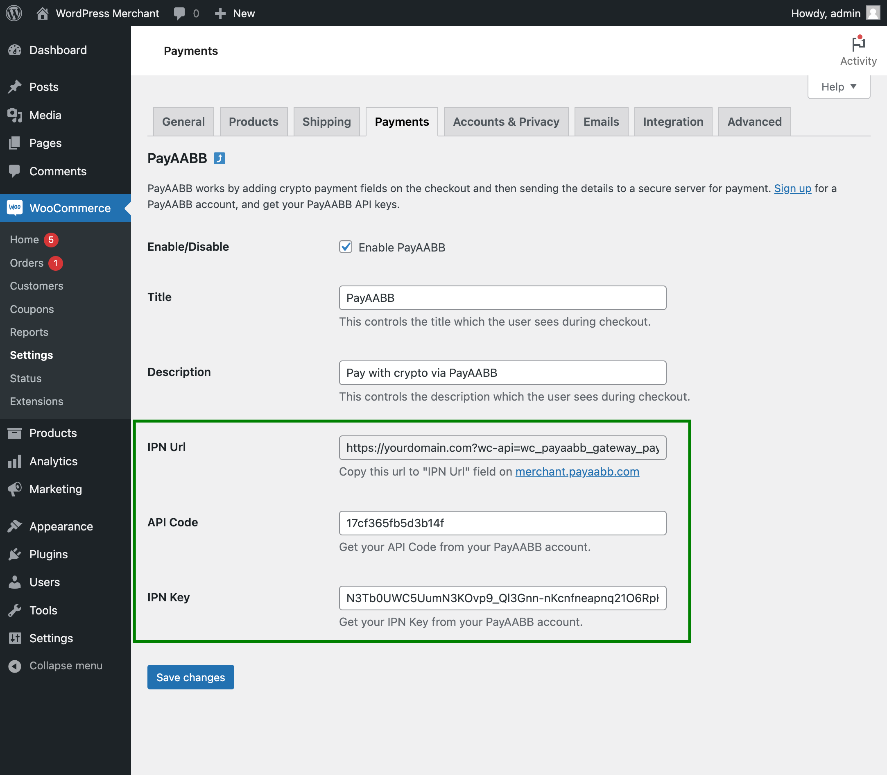Click the Users person icon

point(15,582)
